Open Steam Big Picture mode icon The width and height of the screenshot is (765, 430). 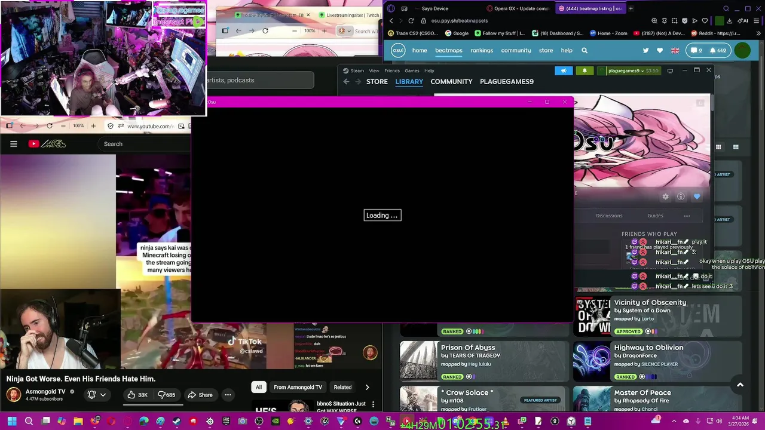tap(670, 70)
